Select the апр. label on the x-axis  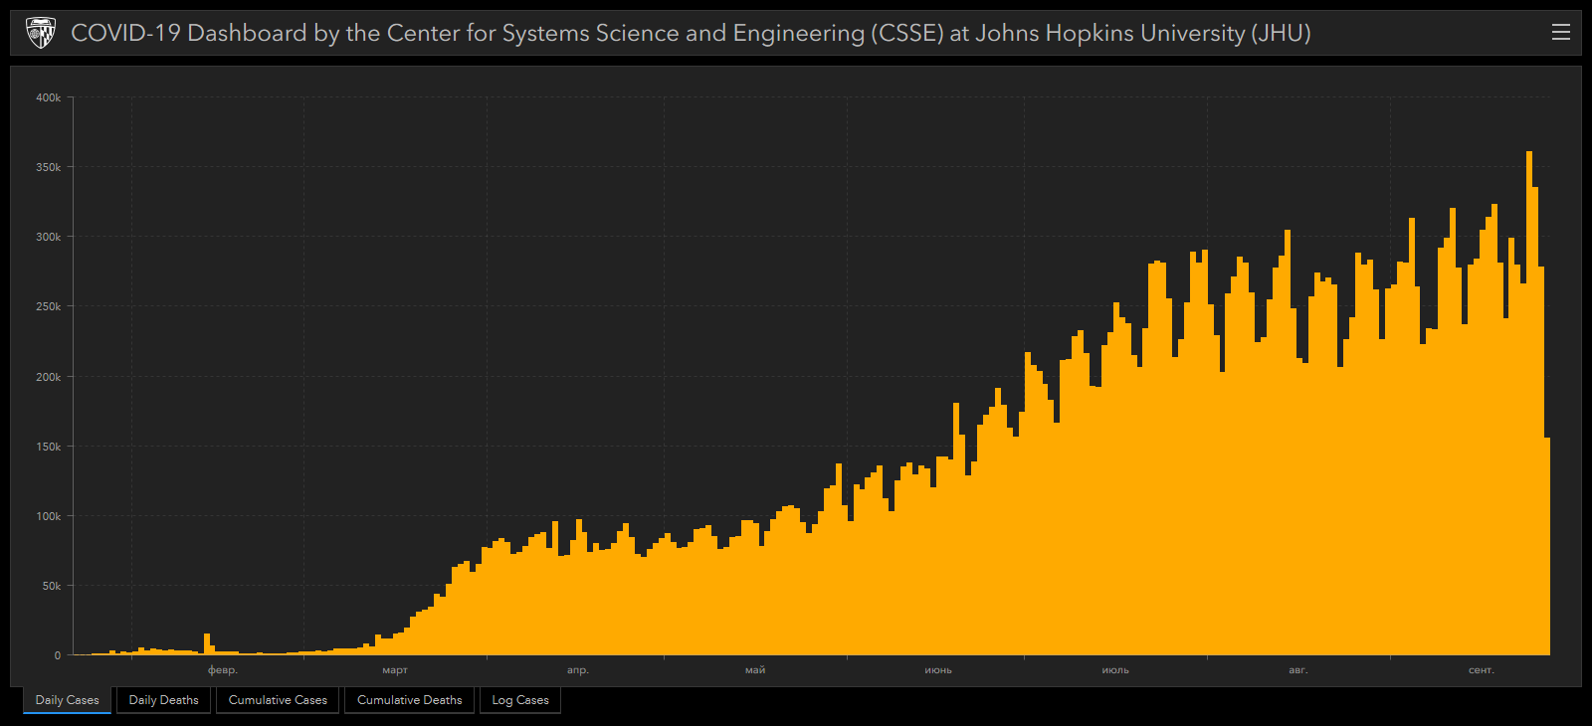[578, 670]
